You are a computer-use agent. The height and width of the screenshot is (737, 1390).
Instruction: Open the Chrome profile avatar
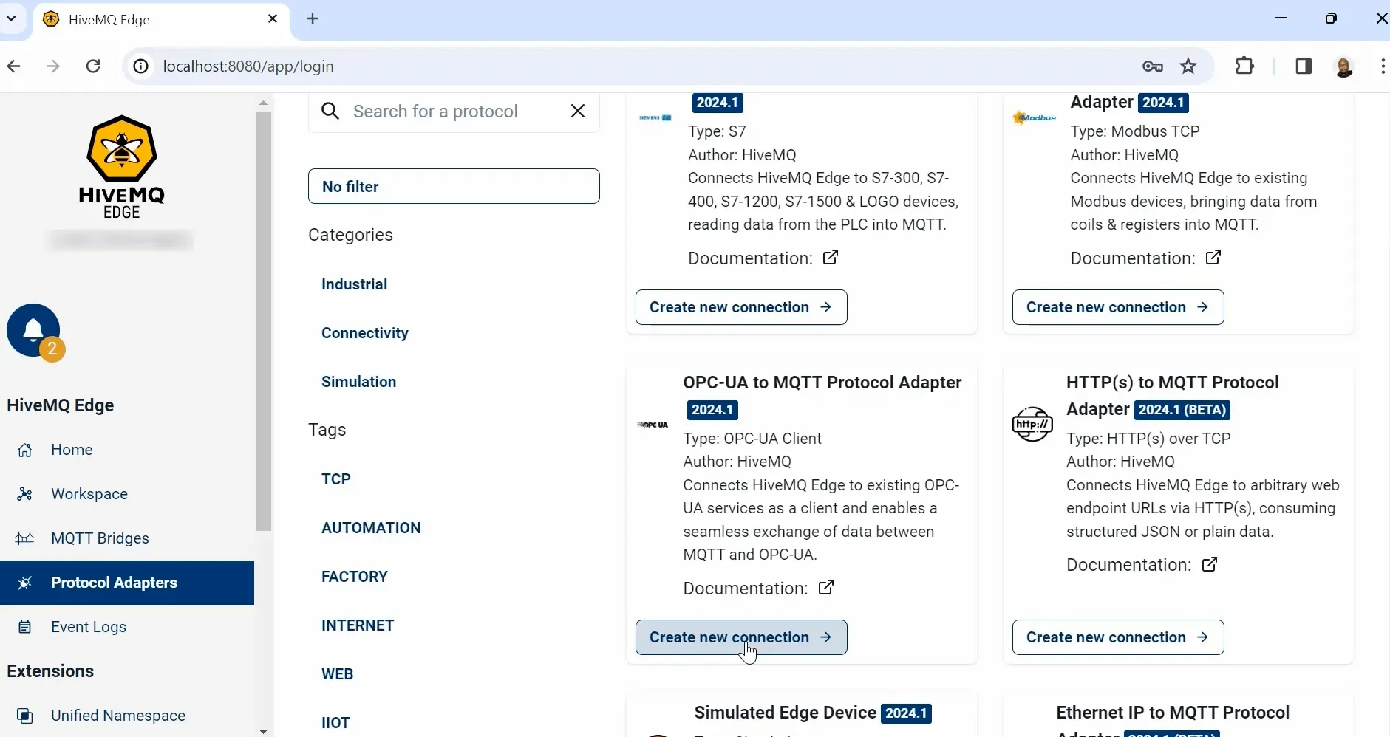point(1344,66)
